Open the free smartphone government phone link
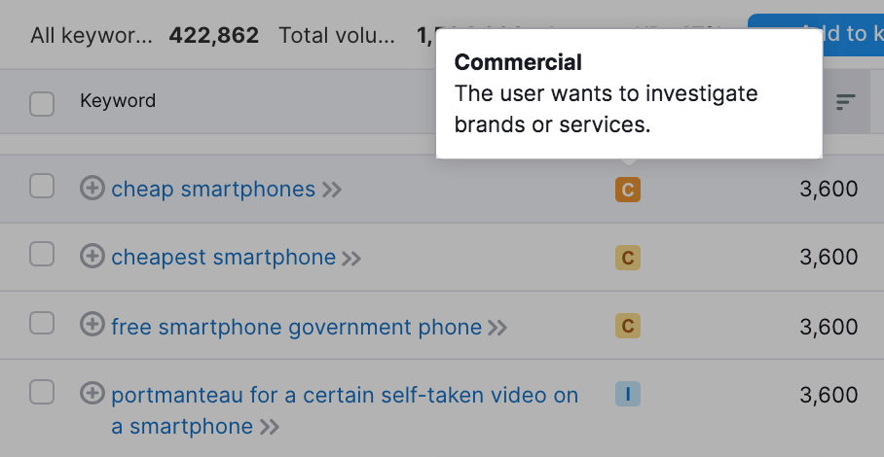884x457 pixels. [296, 327]
